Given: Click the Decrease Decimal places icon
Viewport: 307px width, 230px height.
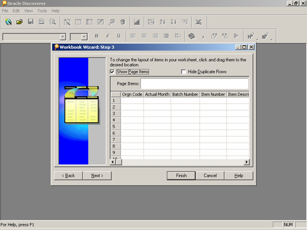Looking at the screenshot, I should 225,36.
